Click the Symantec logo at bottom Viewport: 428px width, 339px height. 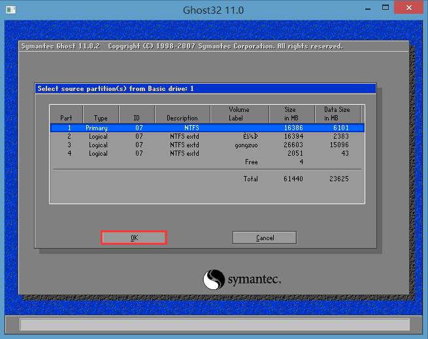coord(242,279)
